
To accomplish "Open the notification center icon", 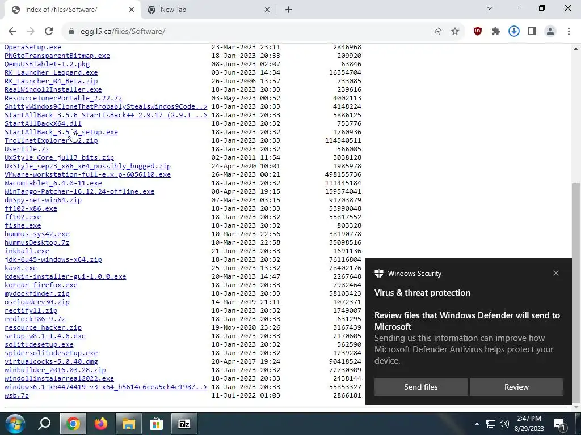I will [559, 424].
